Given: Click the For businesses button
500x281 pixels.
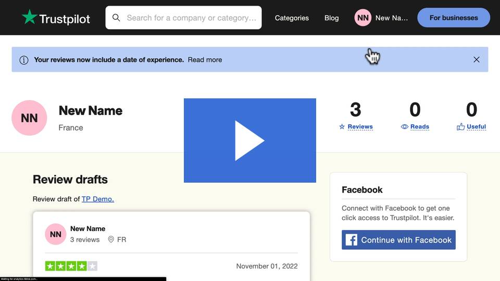Looking at the screenshot, I should (x=454, y=18).
